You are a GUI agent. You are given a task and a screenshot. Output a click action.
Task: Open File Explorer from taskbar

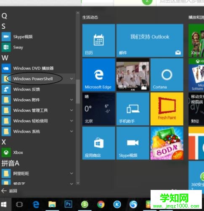(x=52, y=204)
